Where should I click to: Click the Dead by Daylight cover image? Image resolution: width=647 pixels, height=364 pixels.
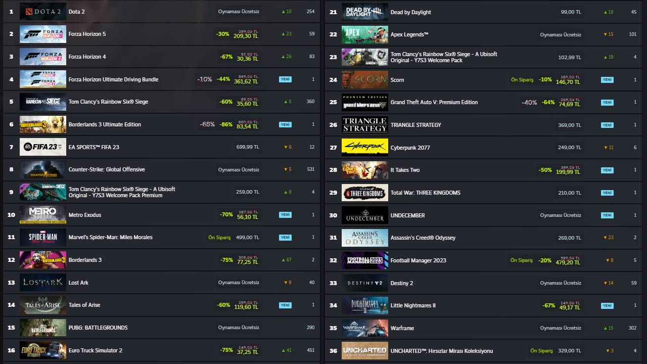point(365,12)
